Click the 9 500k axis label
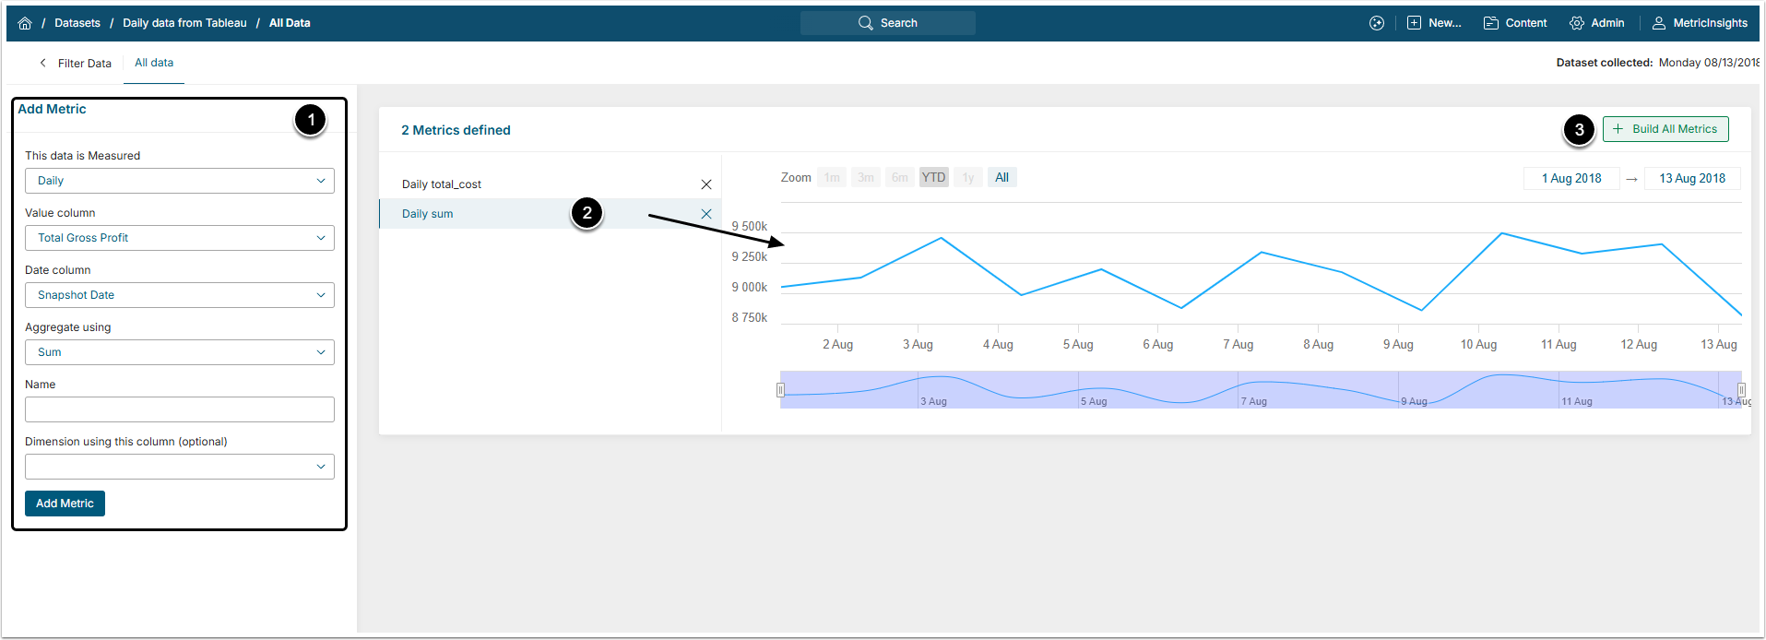Image resolution: width=1766 pixels, height=640 pixels. tap(750, 226)
